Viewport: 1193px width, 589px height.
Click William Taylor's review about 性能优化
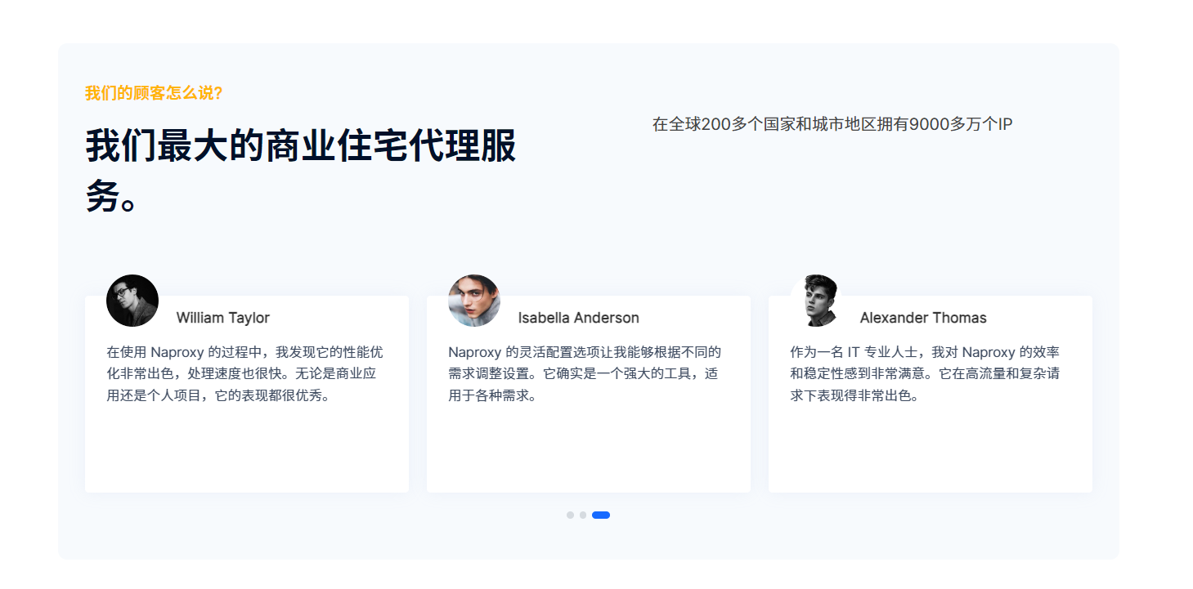245,374
